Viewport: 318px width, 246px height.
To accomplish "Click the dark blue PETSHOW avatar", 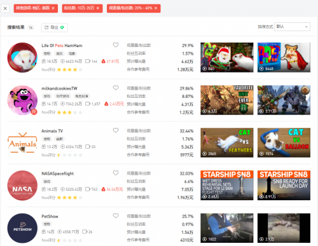I will click(22, 228).
